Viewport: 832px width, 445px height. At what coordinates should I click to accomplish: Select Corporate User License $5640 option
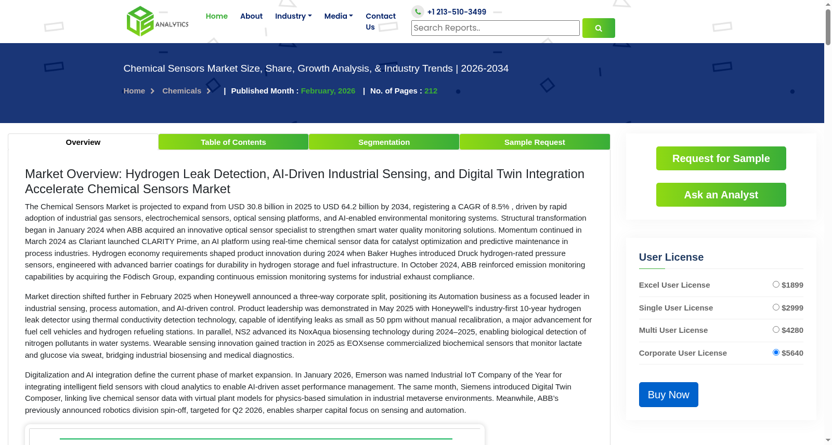pos(776,353)
